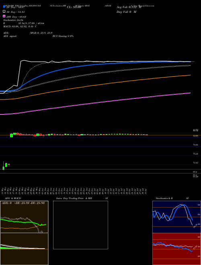The image size is (201, 265).
Task: Click the 'MACD: 83.08, 82.92, 0.16 C' line
Action: (x=20, y=26)
